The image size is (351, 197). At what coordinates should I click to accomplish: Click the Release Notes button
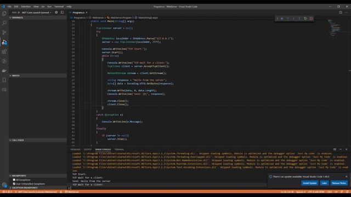[x=339, y=183]
